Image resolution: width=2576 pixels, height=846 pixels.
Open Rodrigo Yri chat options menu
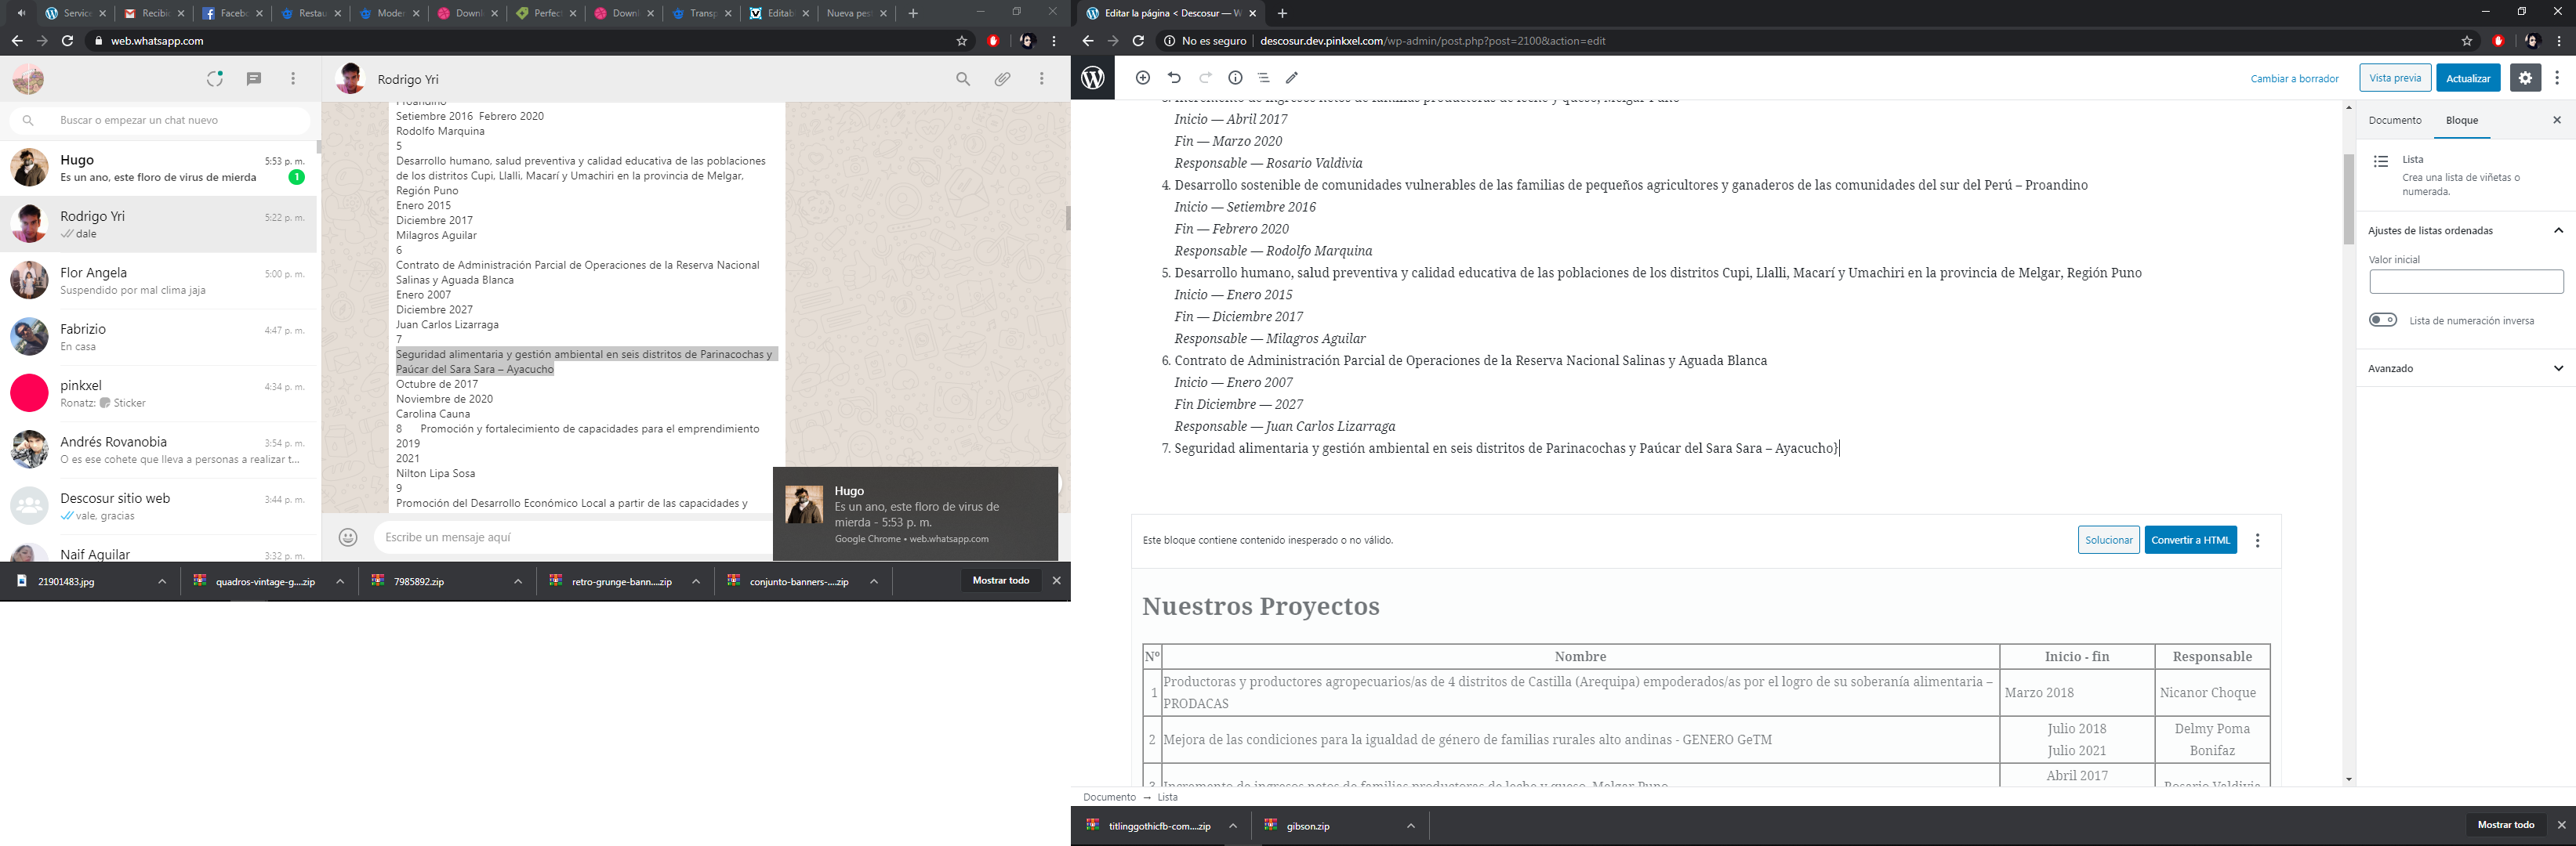click(1041, 79)
